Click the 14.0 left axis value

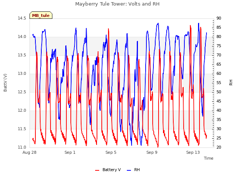click(22, 37)
